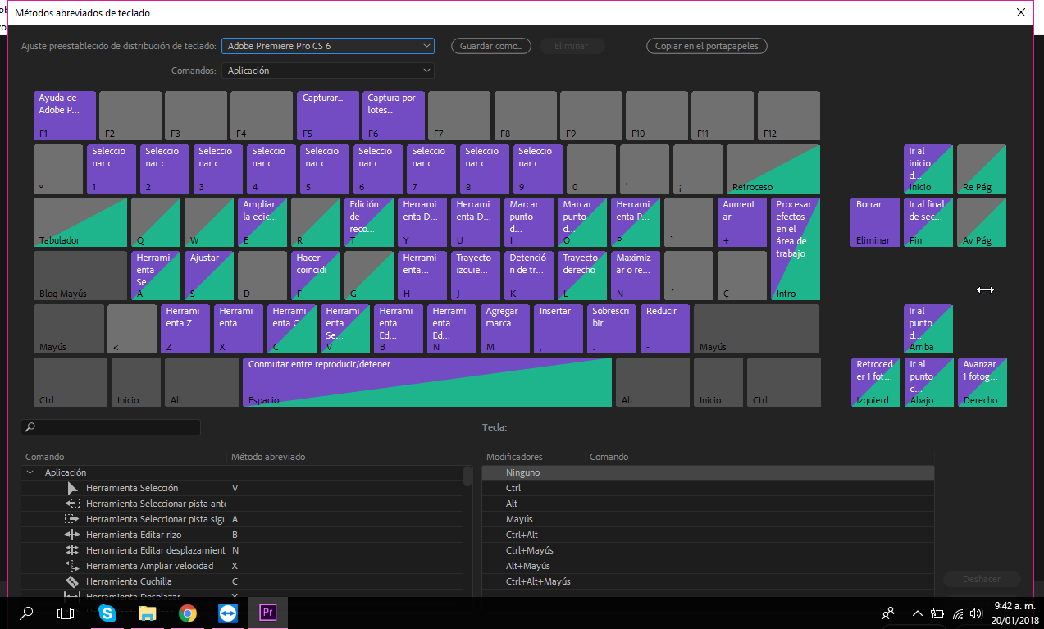The height and width of the screenshot is (629, 1044).
Task: Click the magnifier icon in the command search box
Action: (30, 427)
